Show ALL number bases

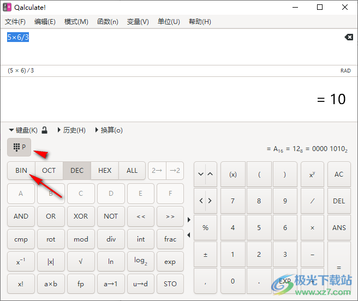132,171
